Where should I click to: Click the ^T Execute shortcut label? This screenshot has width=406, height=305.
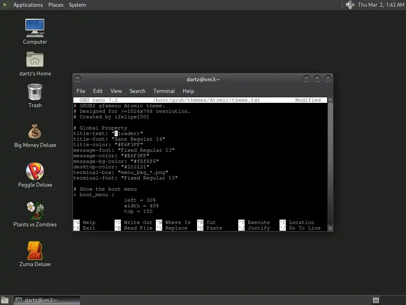254,222
